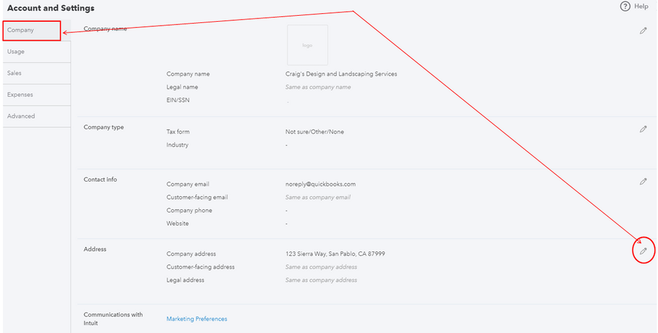This screenshot has width=658, height=333.
Task: Select the noreply@quickbooks.com company email
Action: (x=320, y=184)
